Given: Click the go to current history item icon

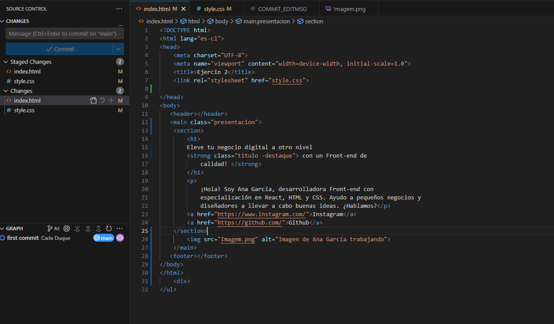Looking at the screenshot, I should 67,228.
